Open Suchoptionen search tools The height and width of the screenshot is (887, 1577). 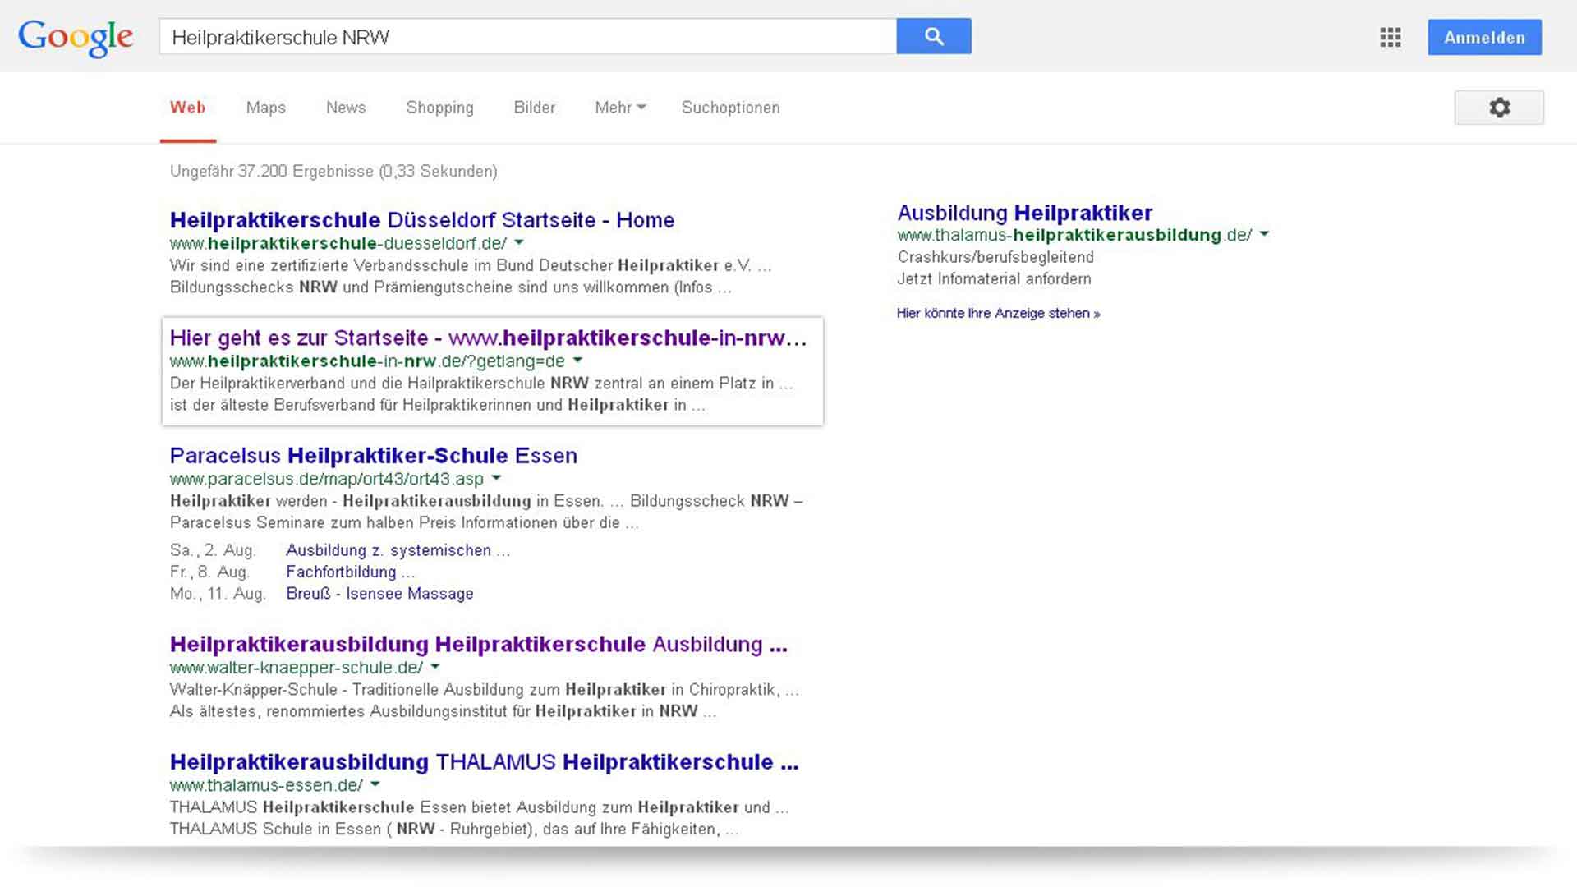(731, 108)
